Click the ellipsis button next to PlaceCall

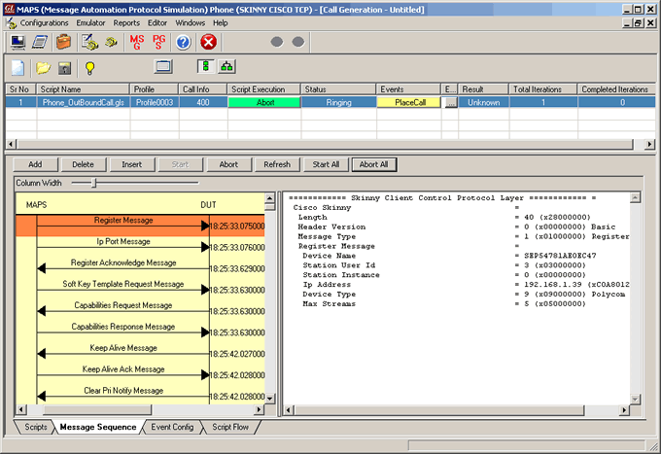451,102
